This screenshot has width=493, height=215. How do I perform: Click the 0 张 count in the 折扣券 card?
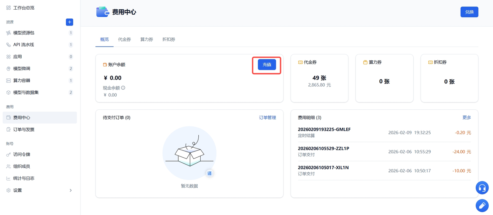coord(449,82)
